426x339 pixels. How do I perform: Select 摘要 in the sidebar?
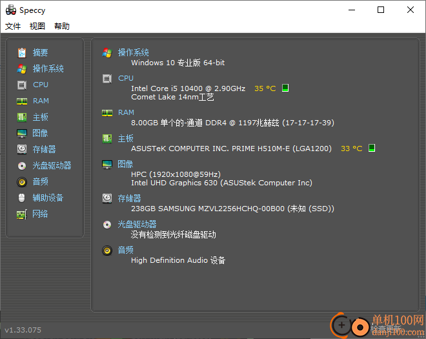click(40, 52)
